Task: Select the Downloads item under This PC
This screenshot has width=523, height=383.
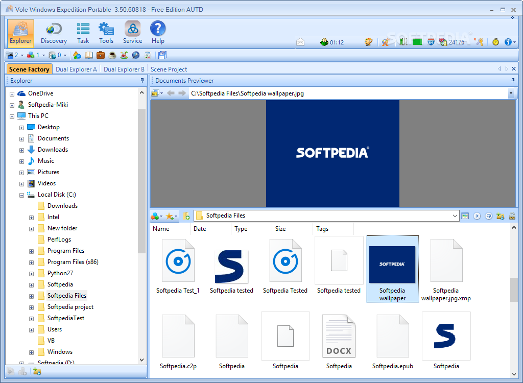Action: click(x=53, y=150)
